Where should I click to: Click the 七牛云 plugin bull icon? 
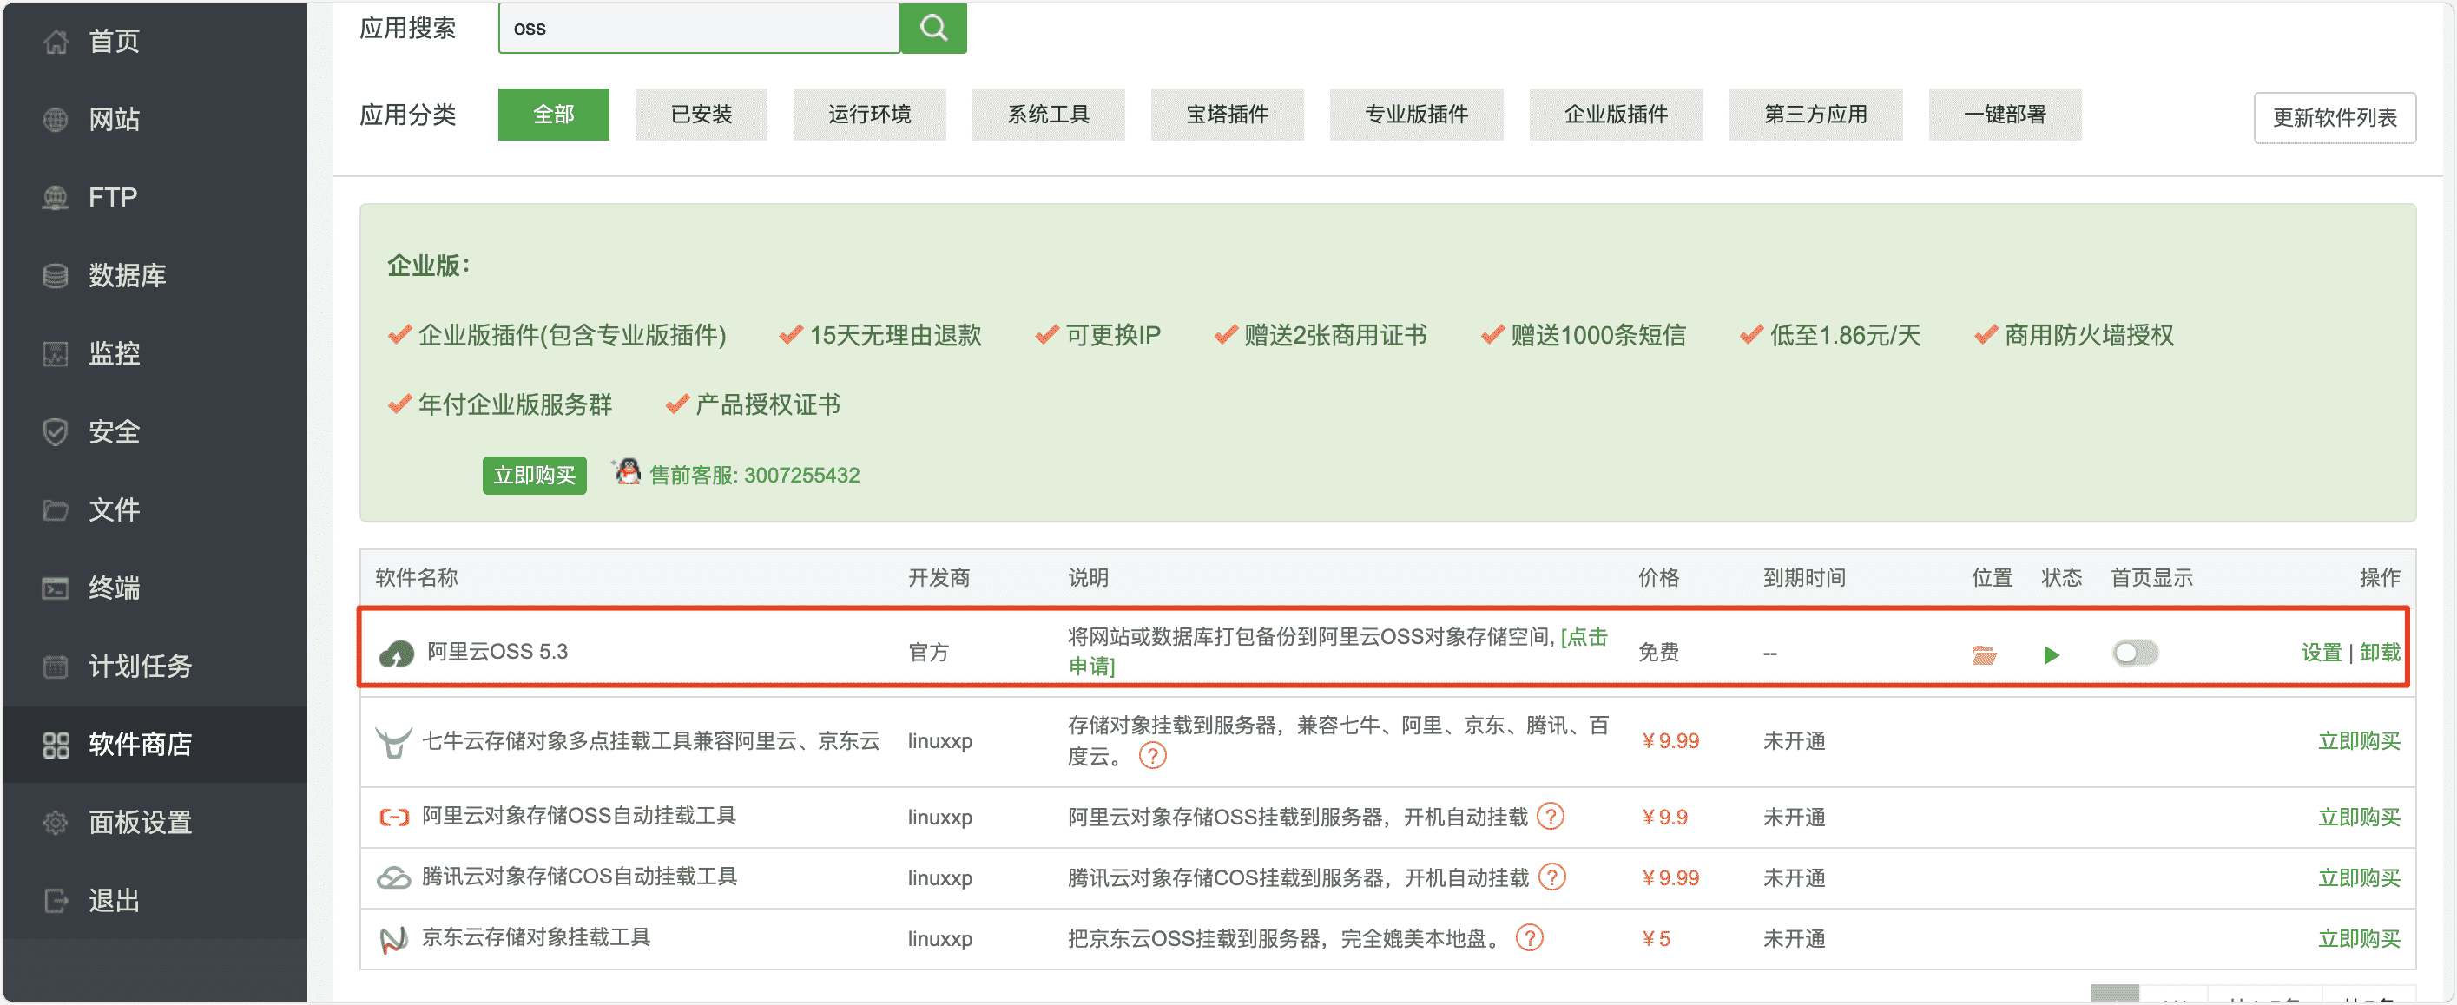393,741
